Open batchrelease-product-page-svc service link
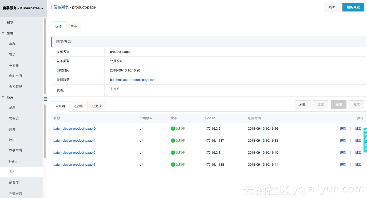The height and width of the screenshot is (198, 367). coord(133,80)
